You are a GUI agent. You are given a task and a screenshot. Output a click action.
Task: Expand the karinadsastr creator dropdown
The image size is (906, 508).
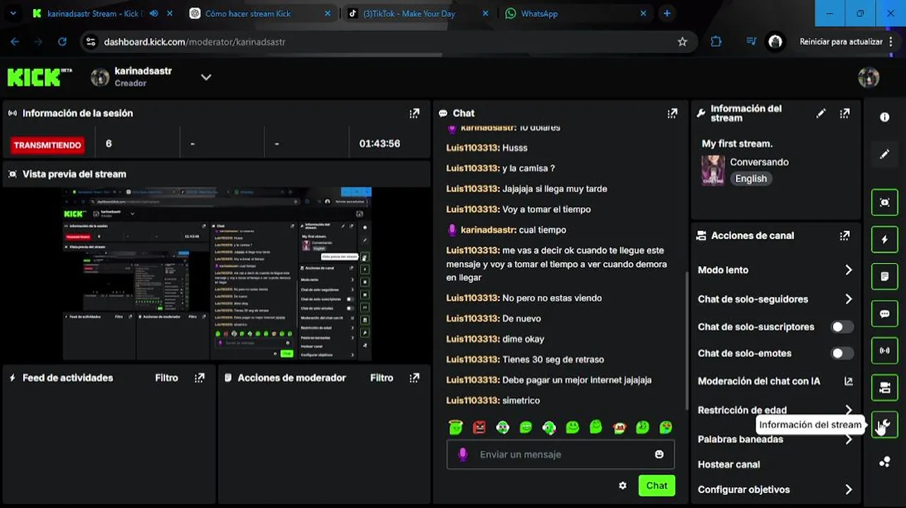pyautogui.click(x=206, y=77)
